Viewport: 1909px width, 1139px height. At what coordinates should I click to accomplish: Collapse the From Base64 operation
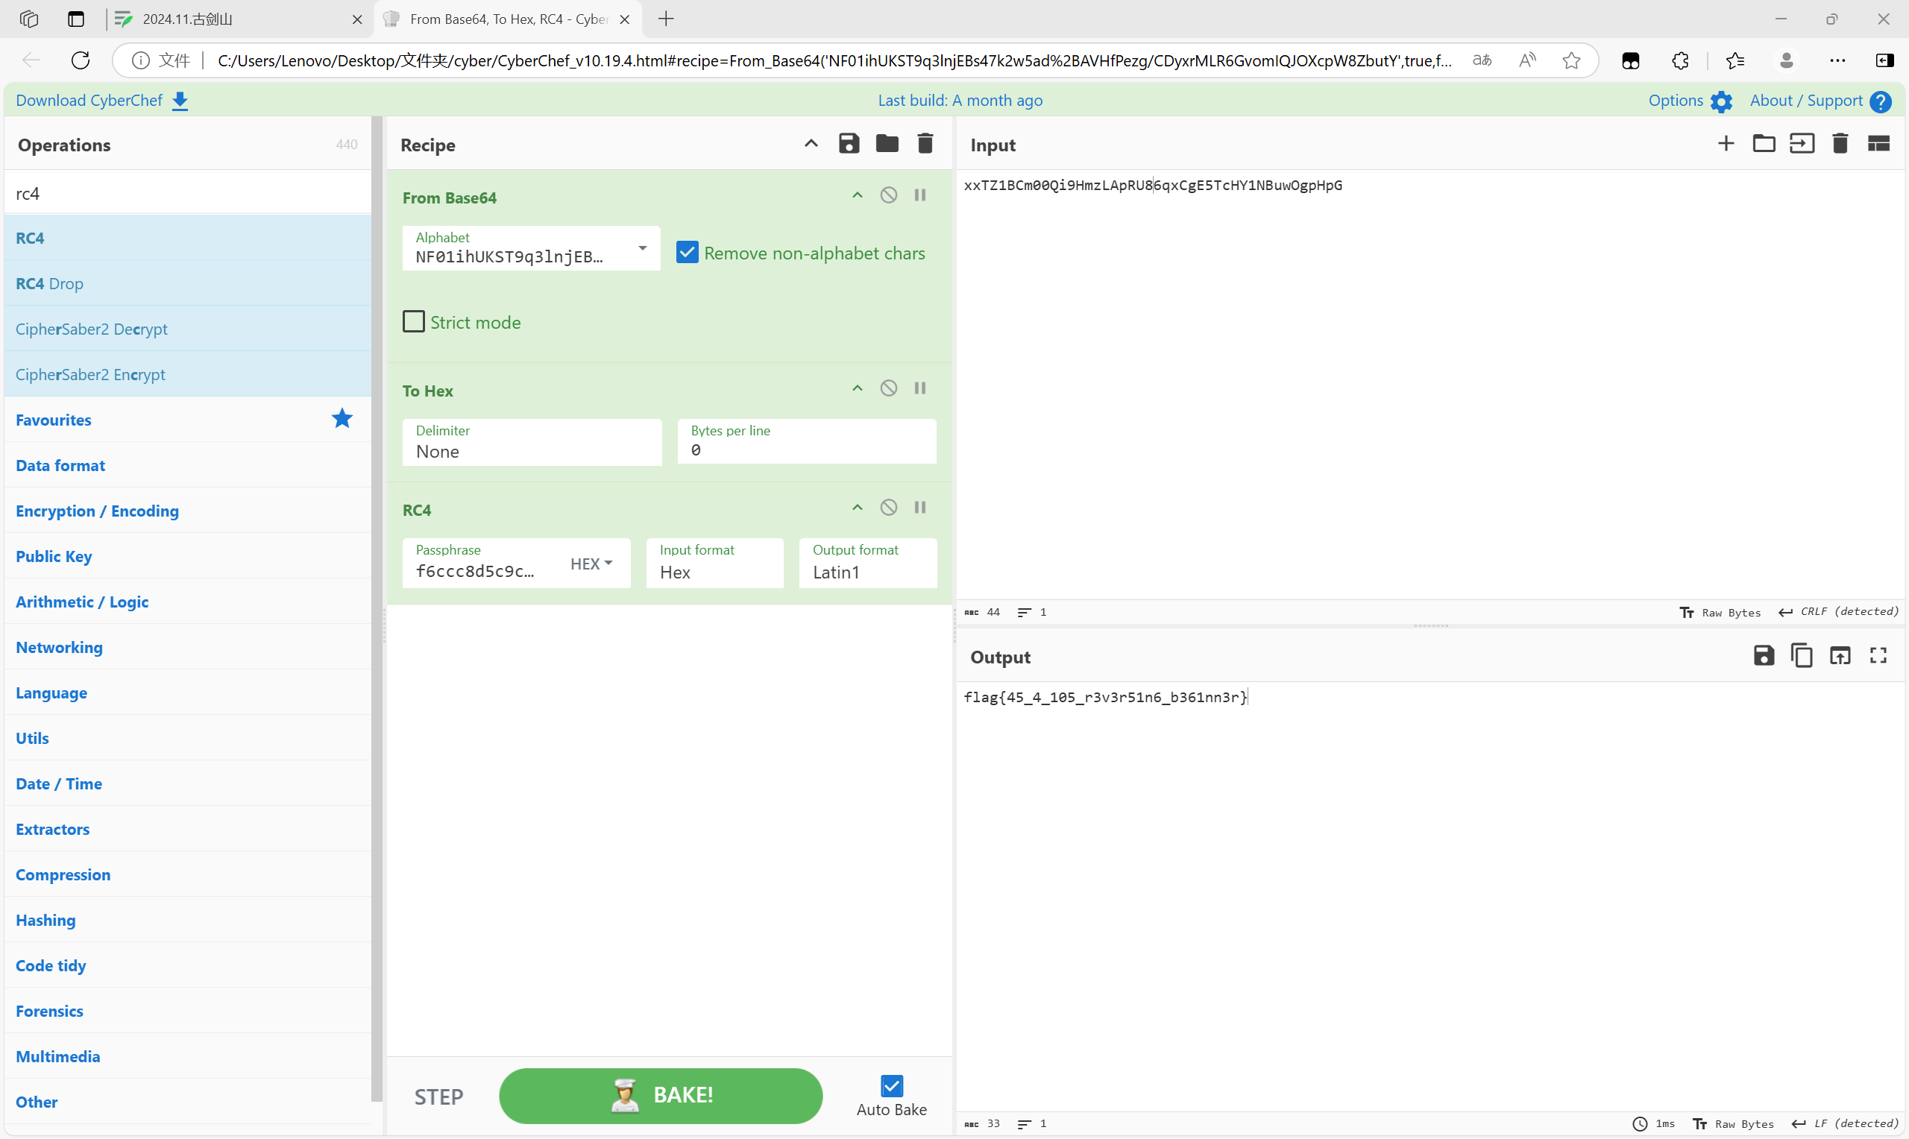click(858, 195)
